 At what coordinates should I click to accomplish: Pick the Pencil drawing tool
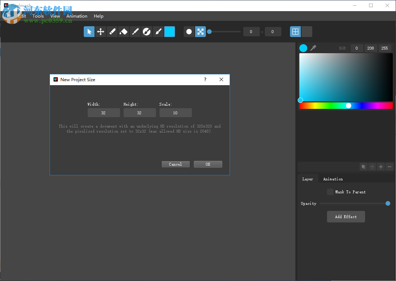coord(112,32)
